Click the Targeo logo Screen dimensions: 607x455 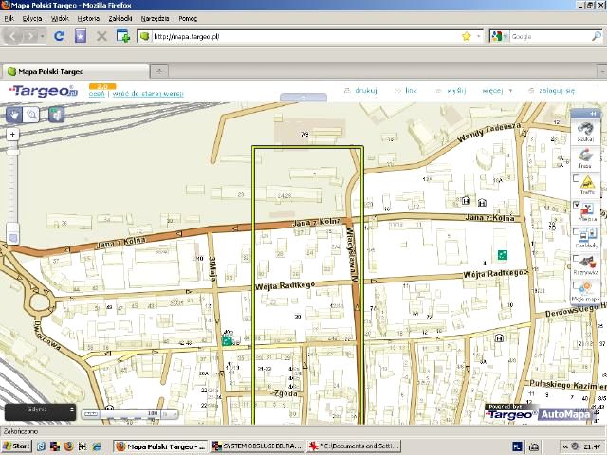click(44, 91)
